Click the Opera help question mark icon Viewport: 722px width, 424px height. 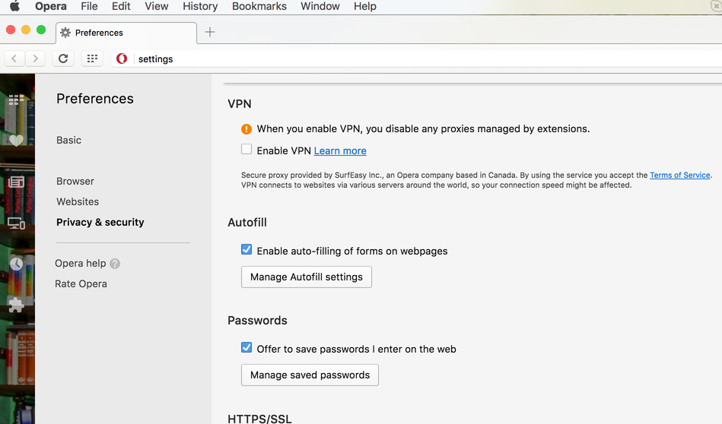(115, 264)
